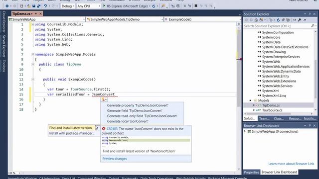Viewport: 319px width, 179px height.
Task: Switch to the Properties tab
Action: coord(251,172)
